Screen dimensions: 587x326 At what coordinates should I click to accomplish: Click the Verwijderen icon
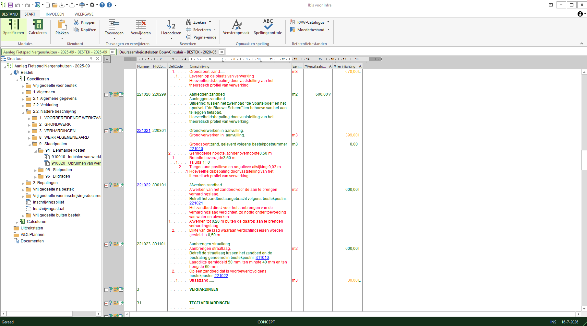[x=141, y=25]
